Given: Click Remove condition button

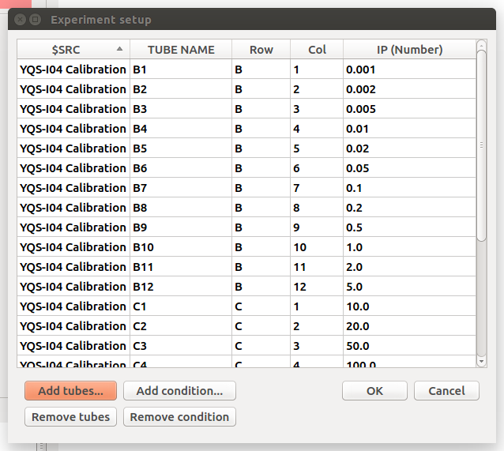Looking at the screenshot, I should click(179, 416).
